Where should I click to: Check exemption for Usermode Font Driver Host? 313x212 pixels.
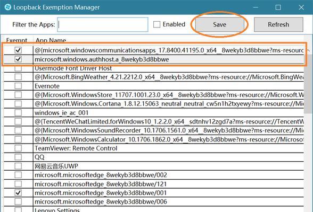coord(18,68)
